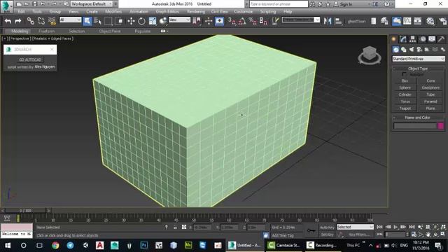Open the Standard Primitives dropdown
Image resolution: width=448 pixels, height=252 pixels.
click(419, 59)
